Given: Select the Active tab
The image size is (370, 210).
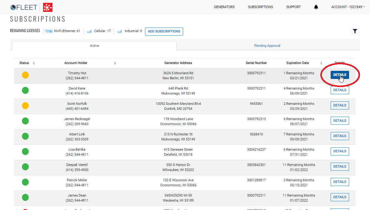Looking at the screenshot, I should [x=94, y=46].
